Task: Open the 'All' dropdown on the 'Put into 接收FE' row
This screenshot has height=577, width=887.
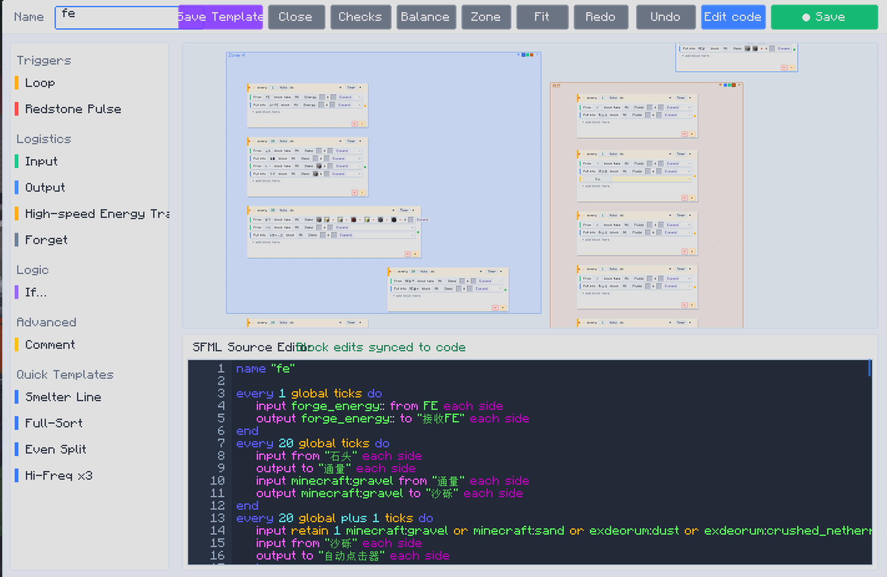Action: pos(296,105)
